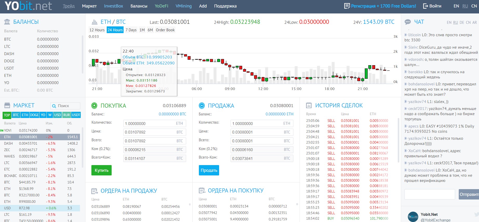Select the USDT market filter tab
Viewport: 479px width, 222px height.
pos(76,115)
